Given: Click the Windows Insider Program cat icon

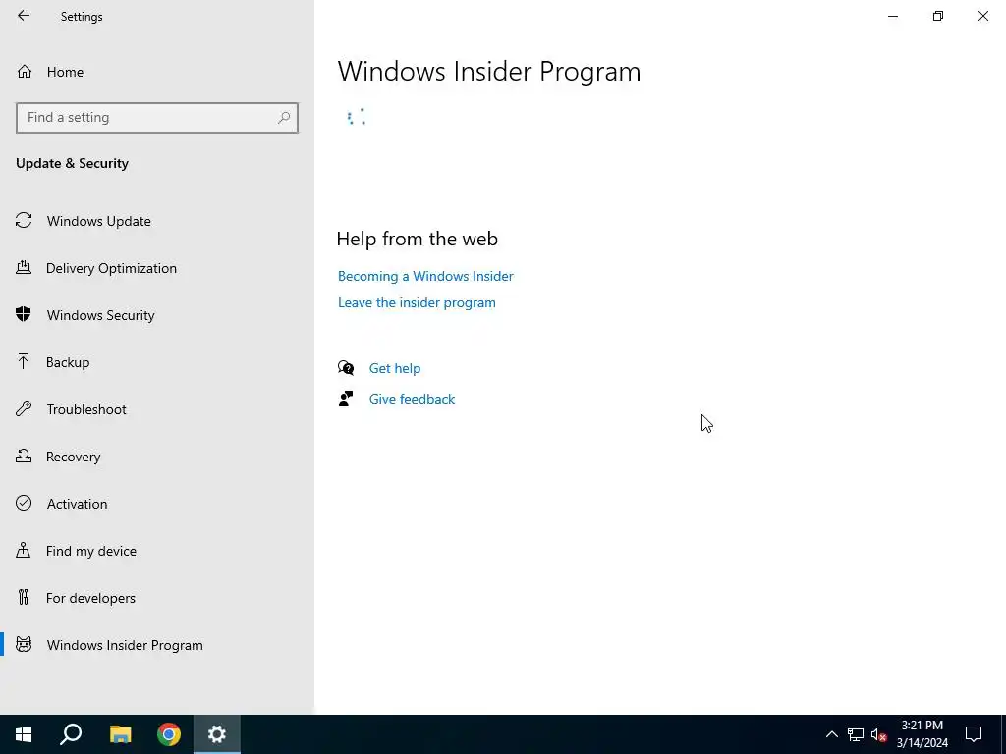Looking at the screenshot, I should click(24, 644).
